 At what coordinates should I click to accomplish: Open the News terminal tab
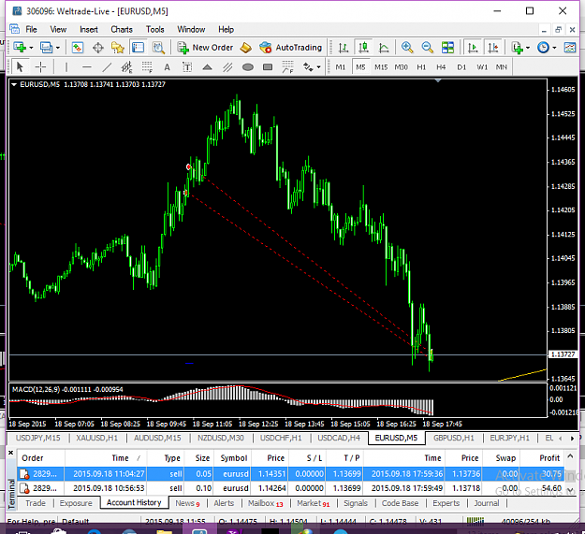coord(187,503)
